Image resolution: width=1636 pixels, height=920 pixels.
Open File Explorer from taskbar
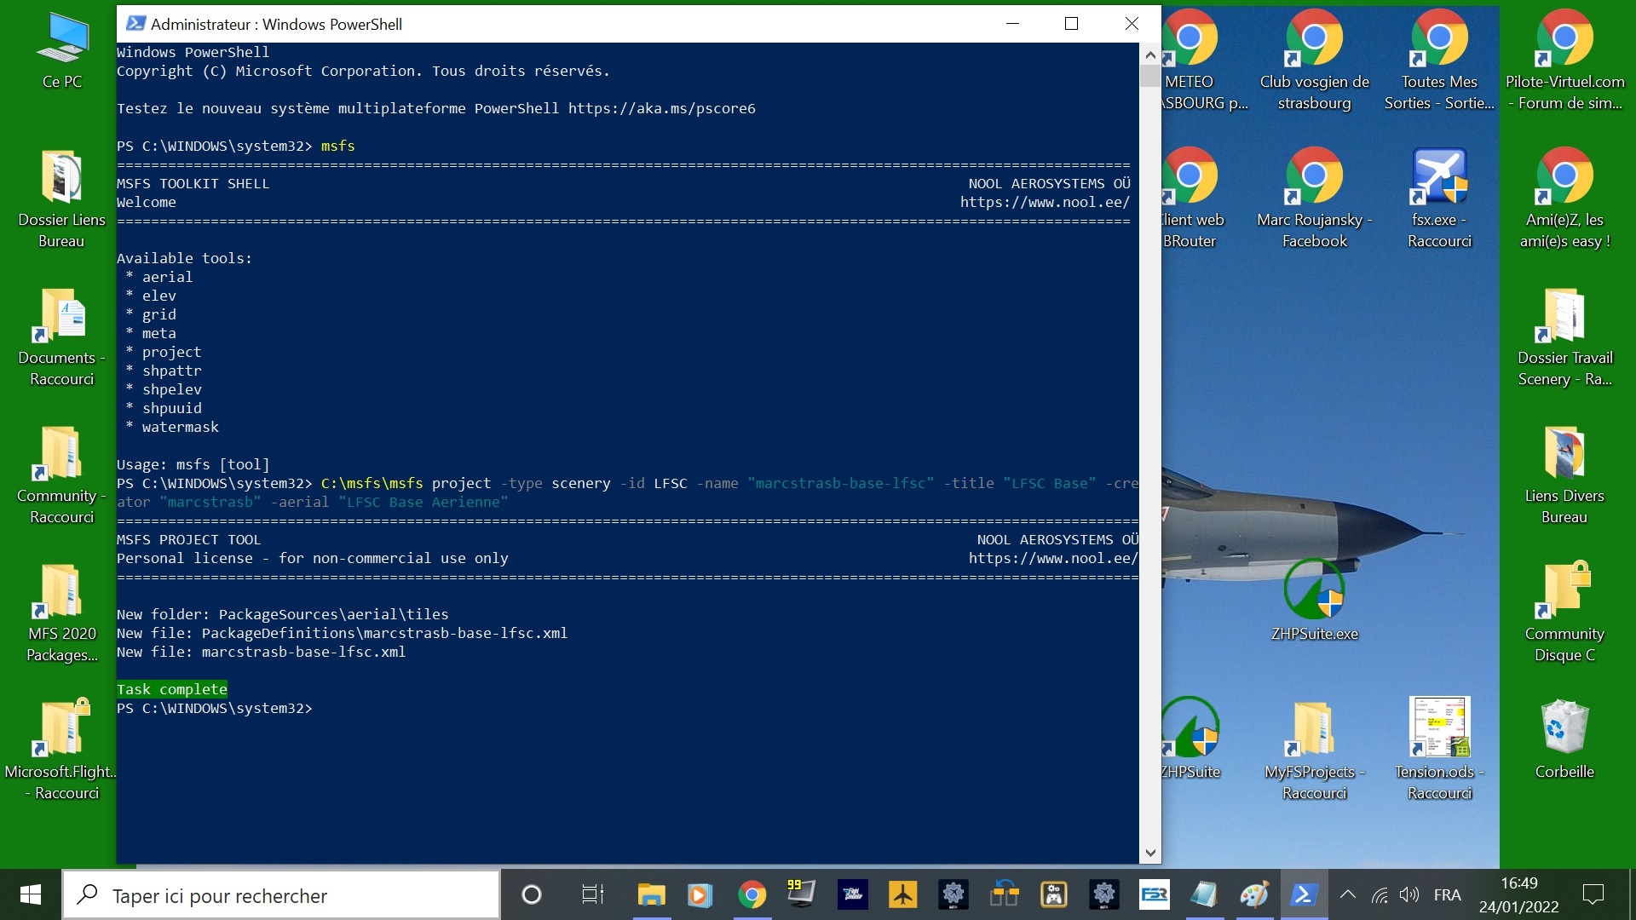[651, 894]
